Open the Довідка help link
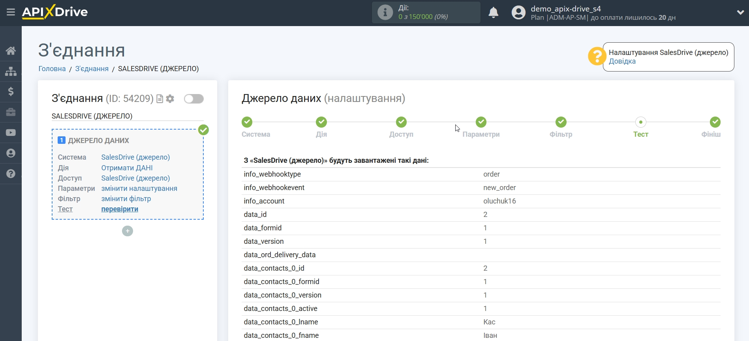Viewport: 749px width, 341px height. click(x=622, y=61)
